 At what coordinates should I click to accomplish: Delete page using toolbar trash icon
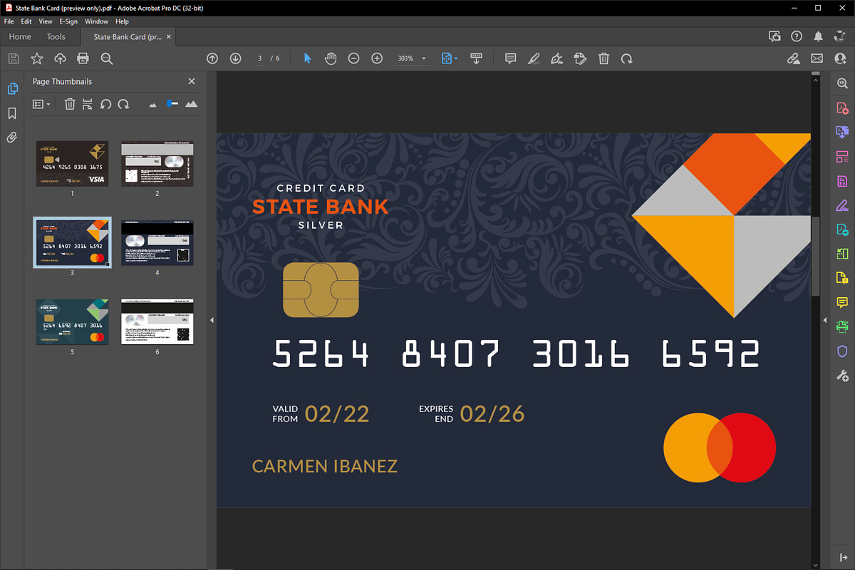(x=603, y=58)
